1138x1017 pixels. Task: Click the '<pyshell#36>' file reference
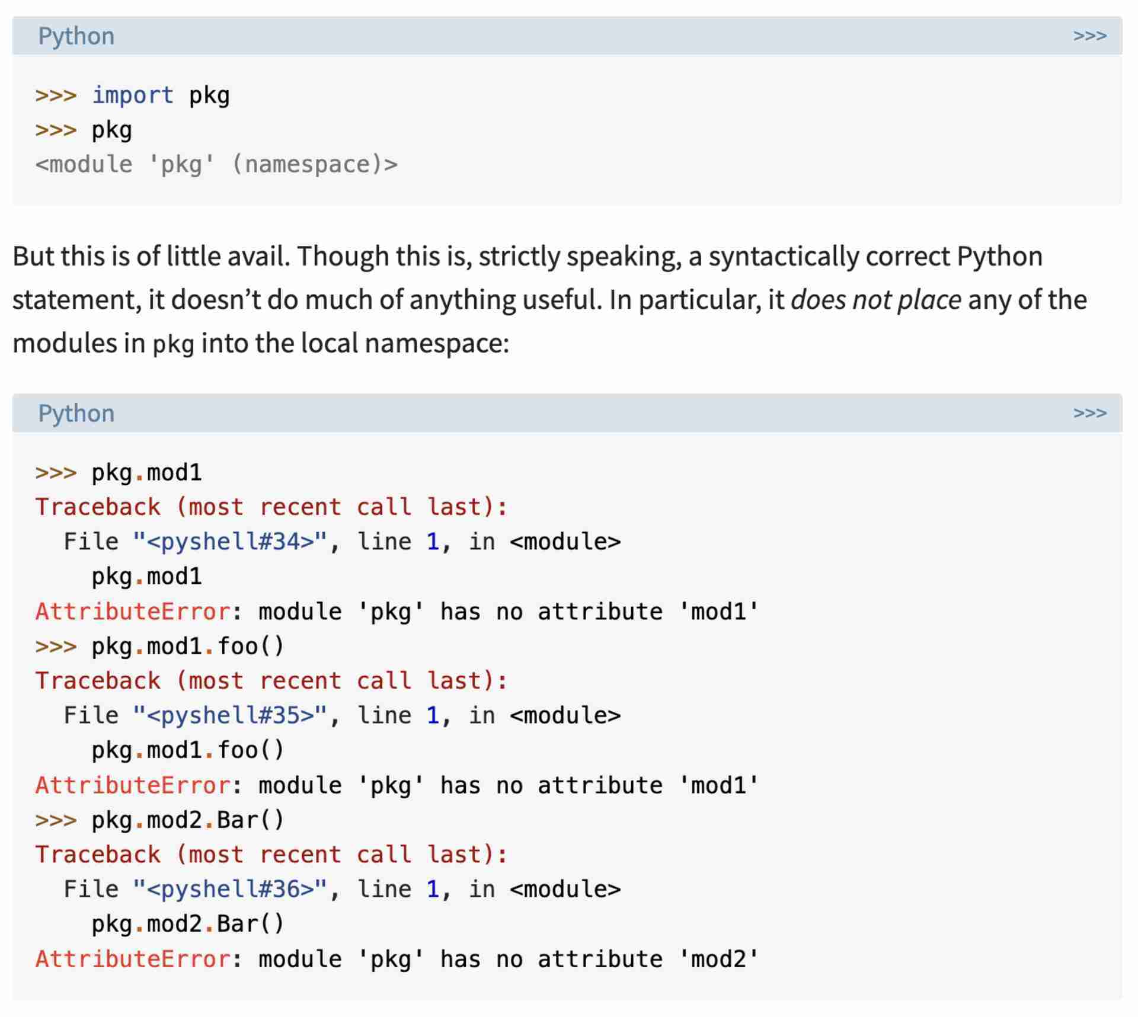click(x=230, y=889)
